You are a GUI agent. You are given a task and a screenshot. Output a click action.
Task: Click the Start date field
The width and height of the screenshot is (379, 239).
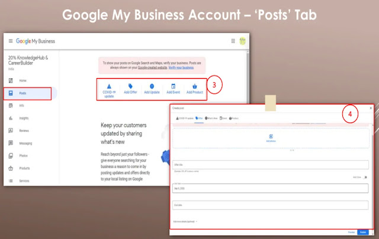coord(271,188)
